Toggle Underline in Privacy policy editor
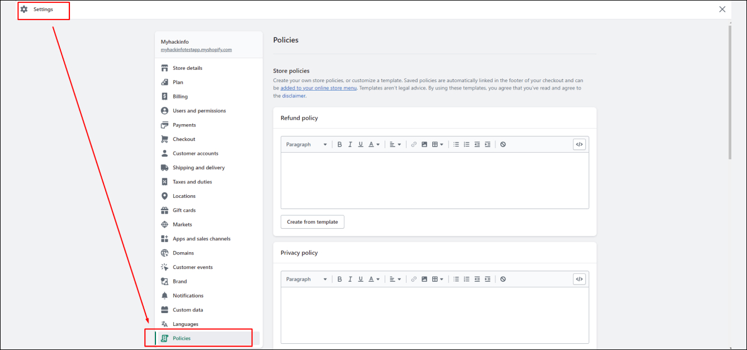This screenshot has width=747, height=350. pos(361,279)
